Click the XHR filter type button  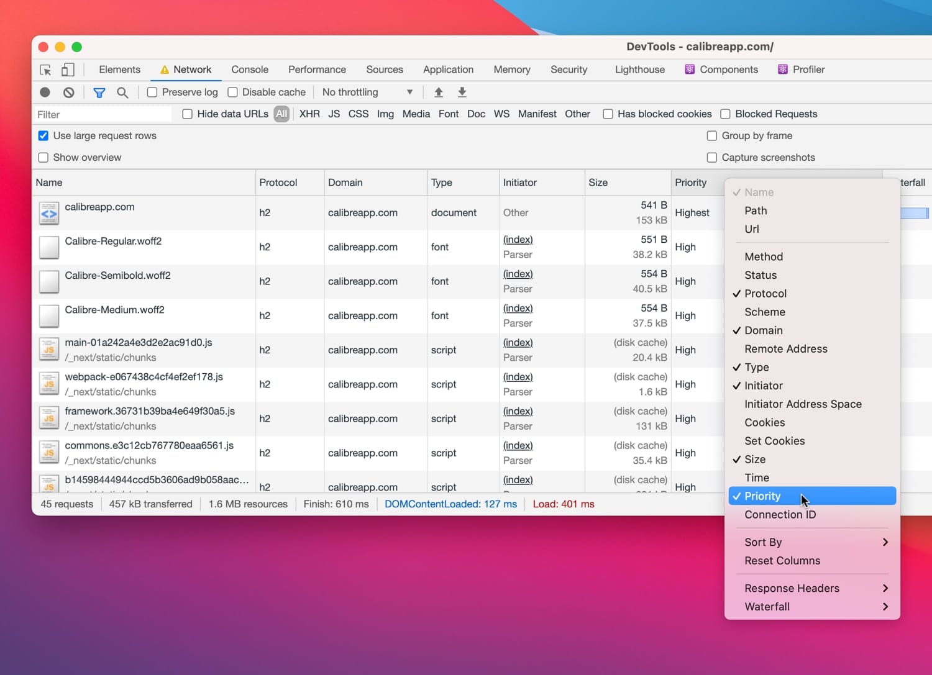309,114
